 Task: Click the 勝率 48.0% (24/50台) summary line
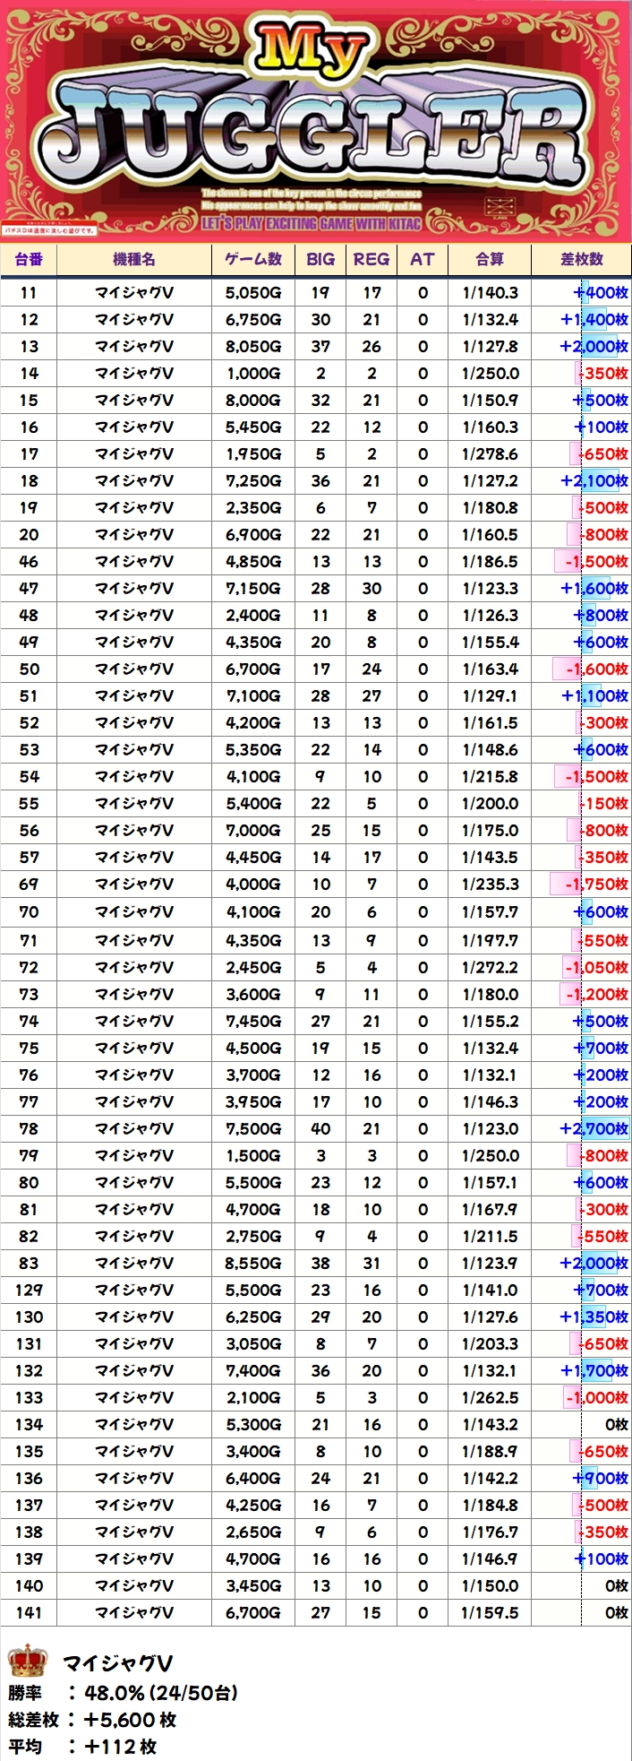(x=123, y=1693)
